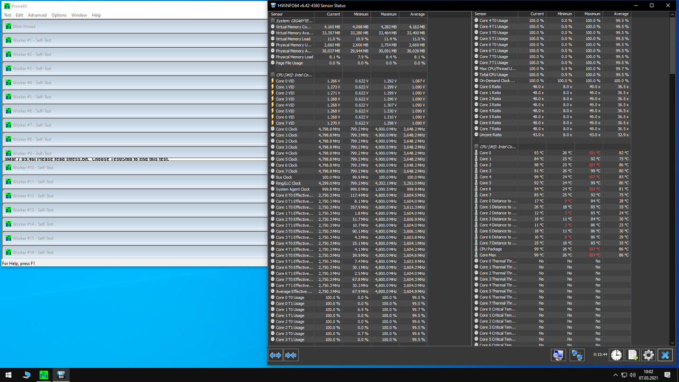Click Worker #1 Self-Test window icon
Image resolution: width=679 pixels, height=382 pixels.
click(8, 40)
